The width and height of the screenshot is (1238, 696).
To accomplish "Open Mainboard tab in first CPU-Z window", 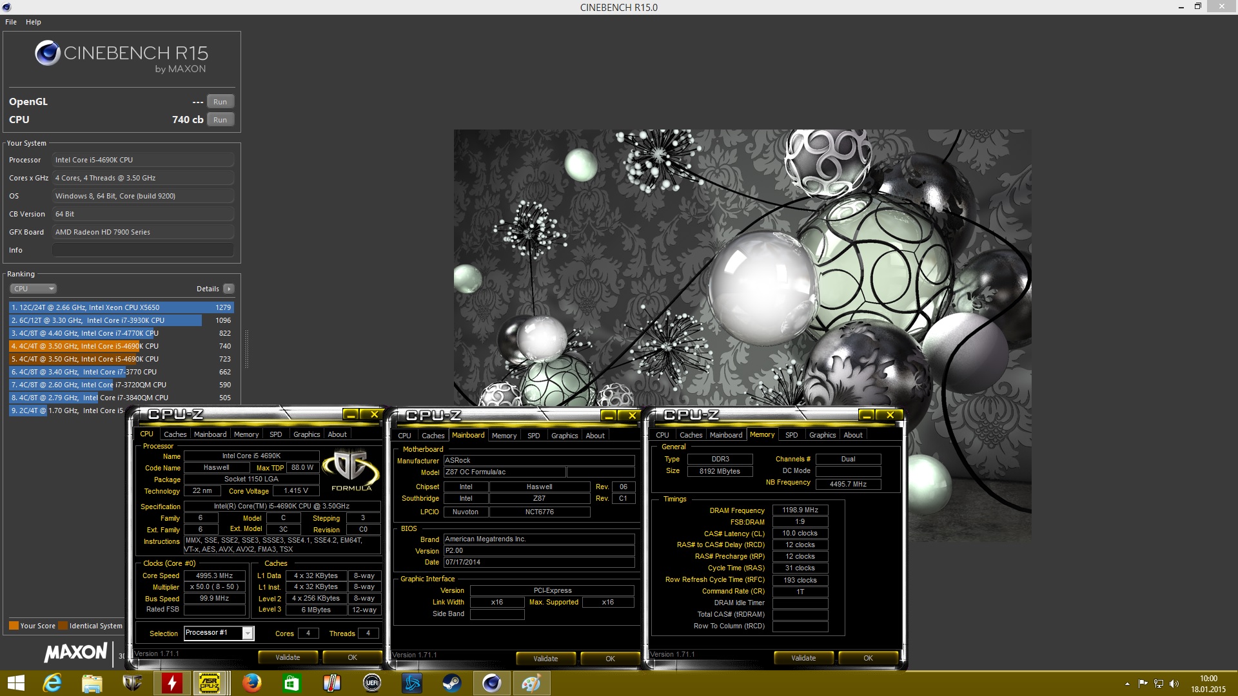I will click(210, 434).
